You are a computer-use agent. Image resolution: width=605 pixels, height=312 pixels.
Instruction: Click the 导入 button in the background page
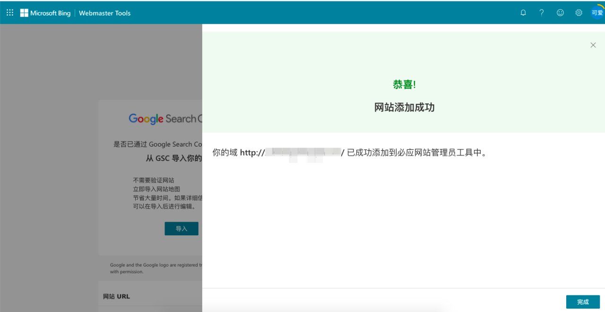click(x=181, y=229)
